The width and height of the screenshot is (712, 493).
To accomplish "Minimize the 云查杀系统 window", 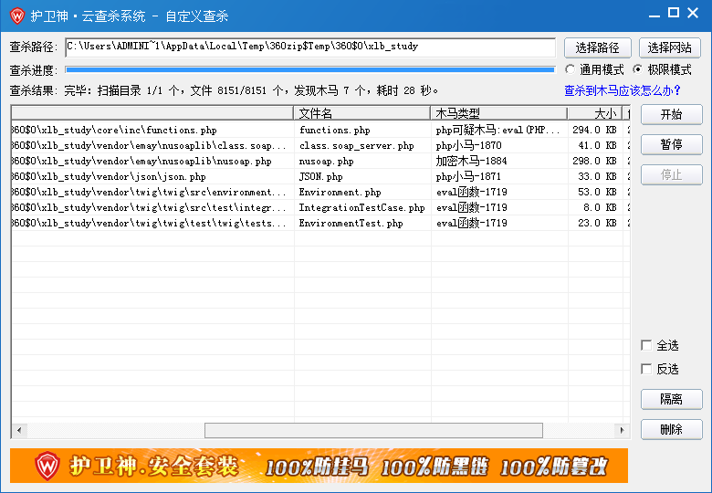I will click(654, 16).
